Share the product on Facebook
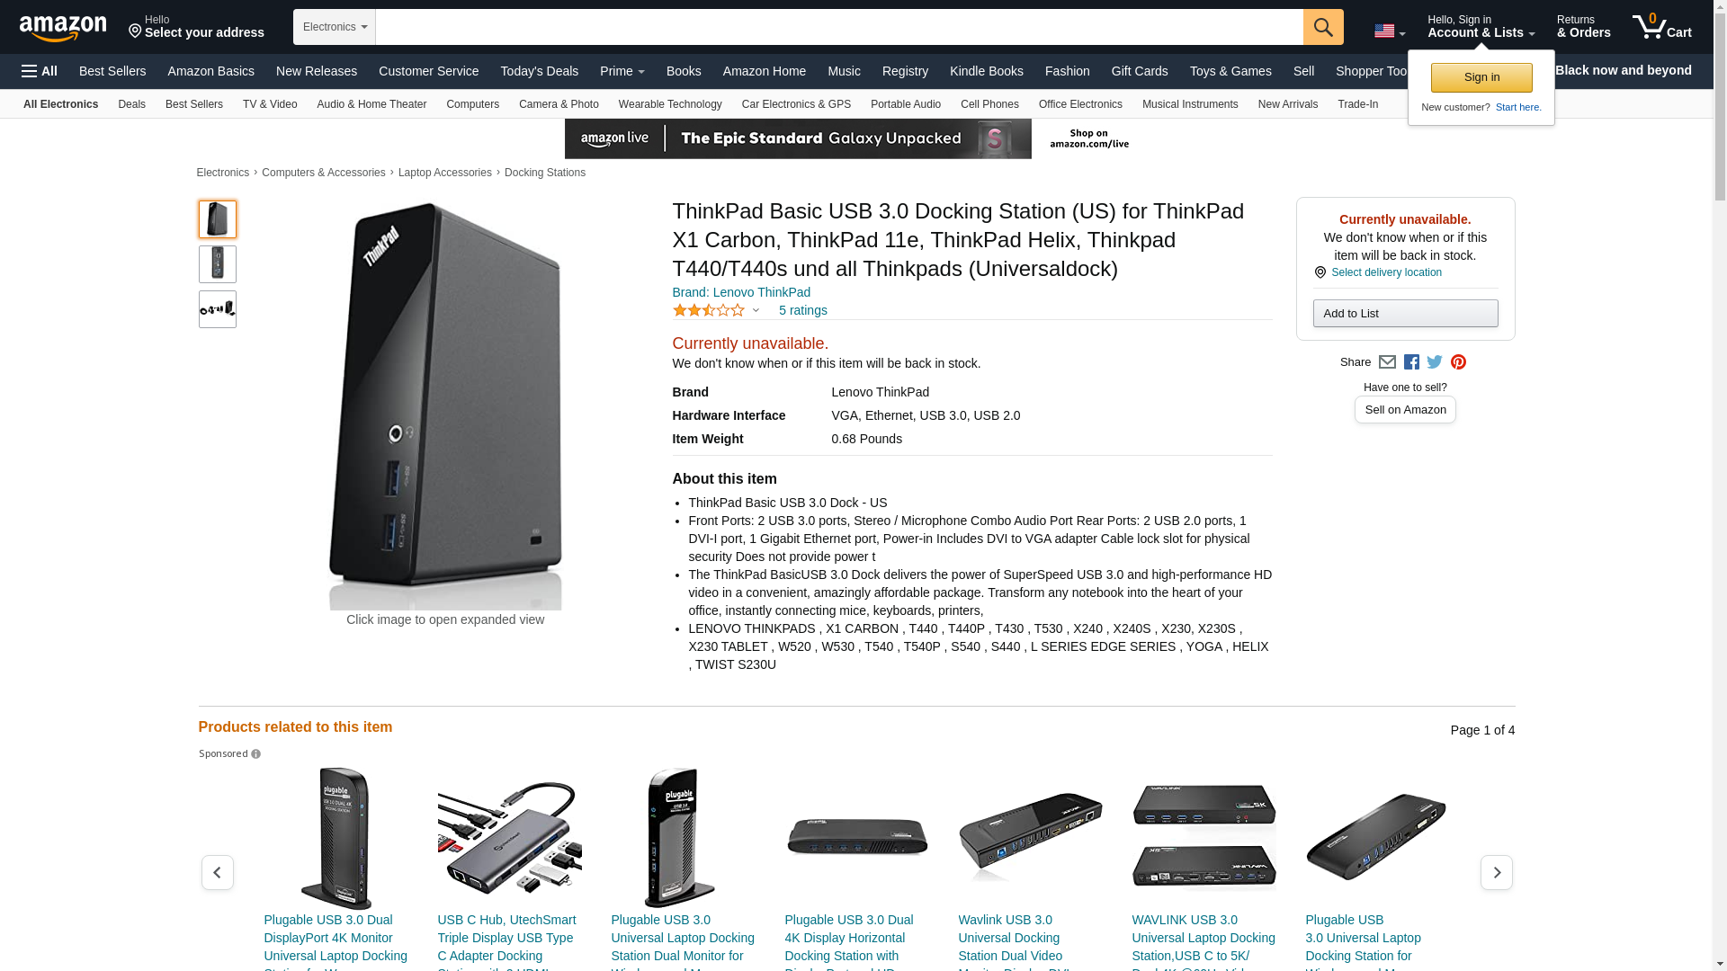 coord(1411,362)
